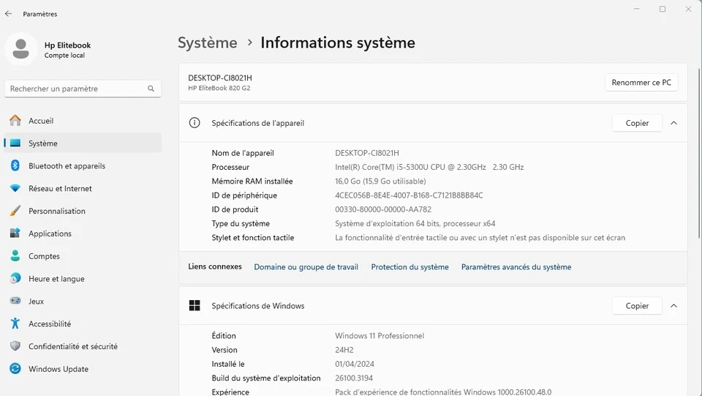Click the Windows logo beside Spécifications de Windows
The width and height of the screenshot is (702, 396).
(195, 305)
